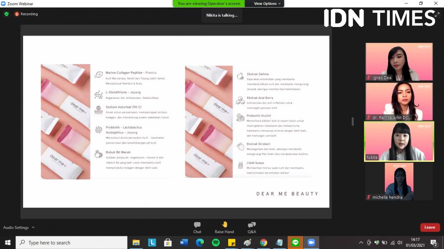Open Wi-Fi network settings in tray
This screenshot has width=444, height=249.
pyautogui.click(x=392, y=242)
